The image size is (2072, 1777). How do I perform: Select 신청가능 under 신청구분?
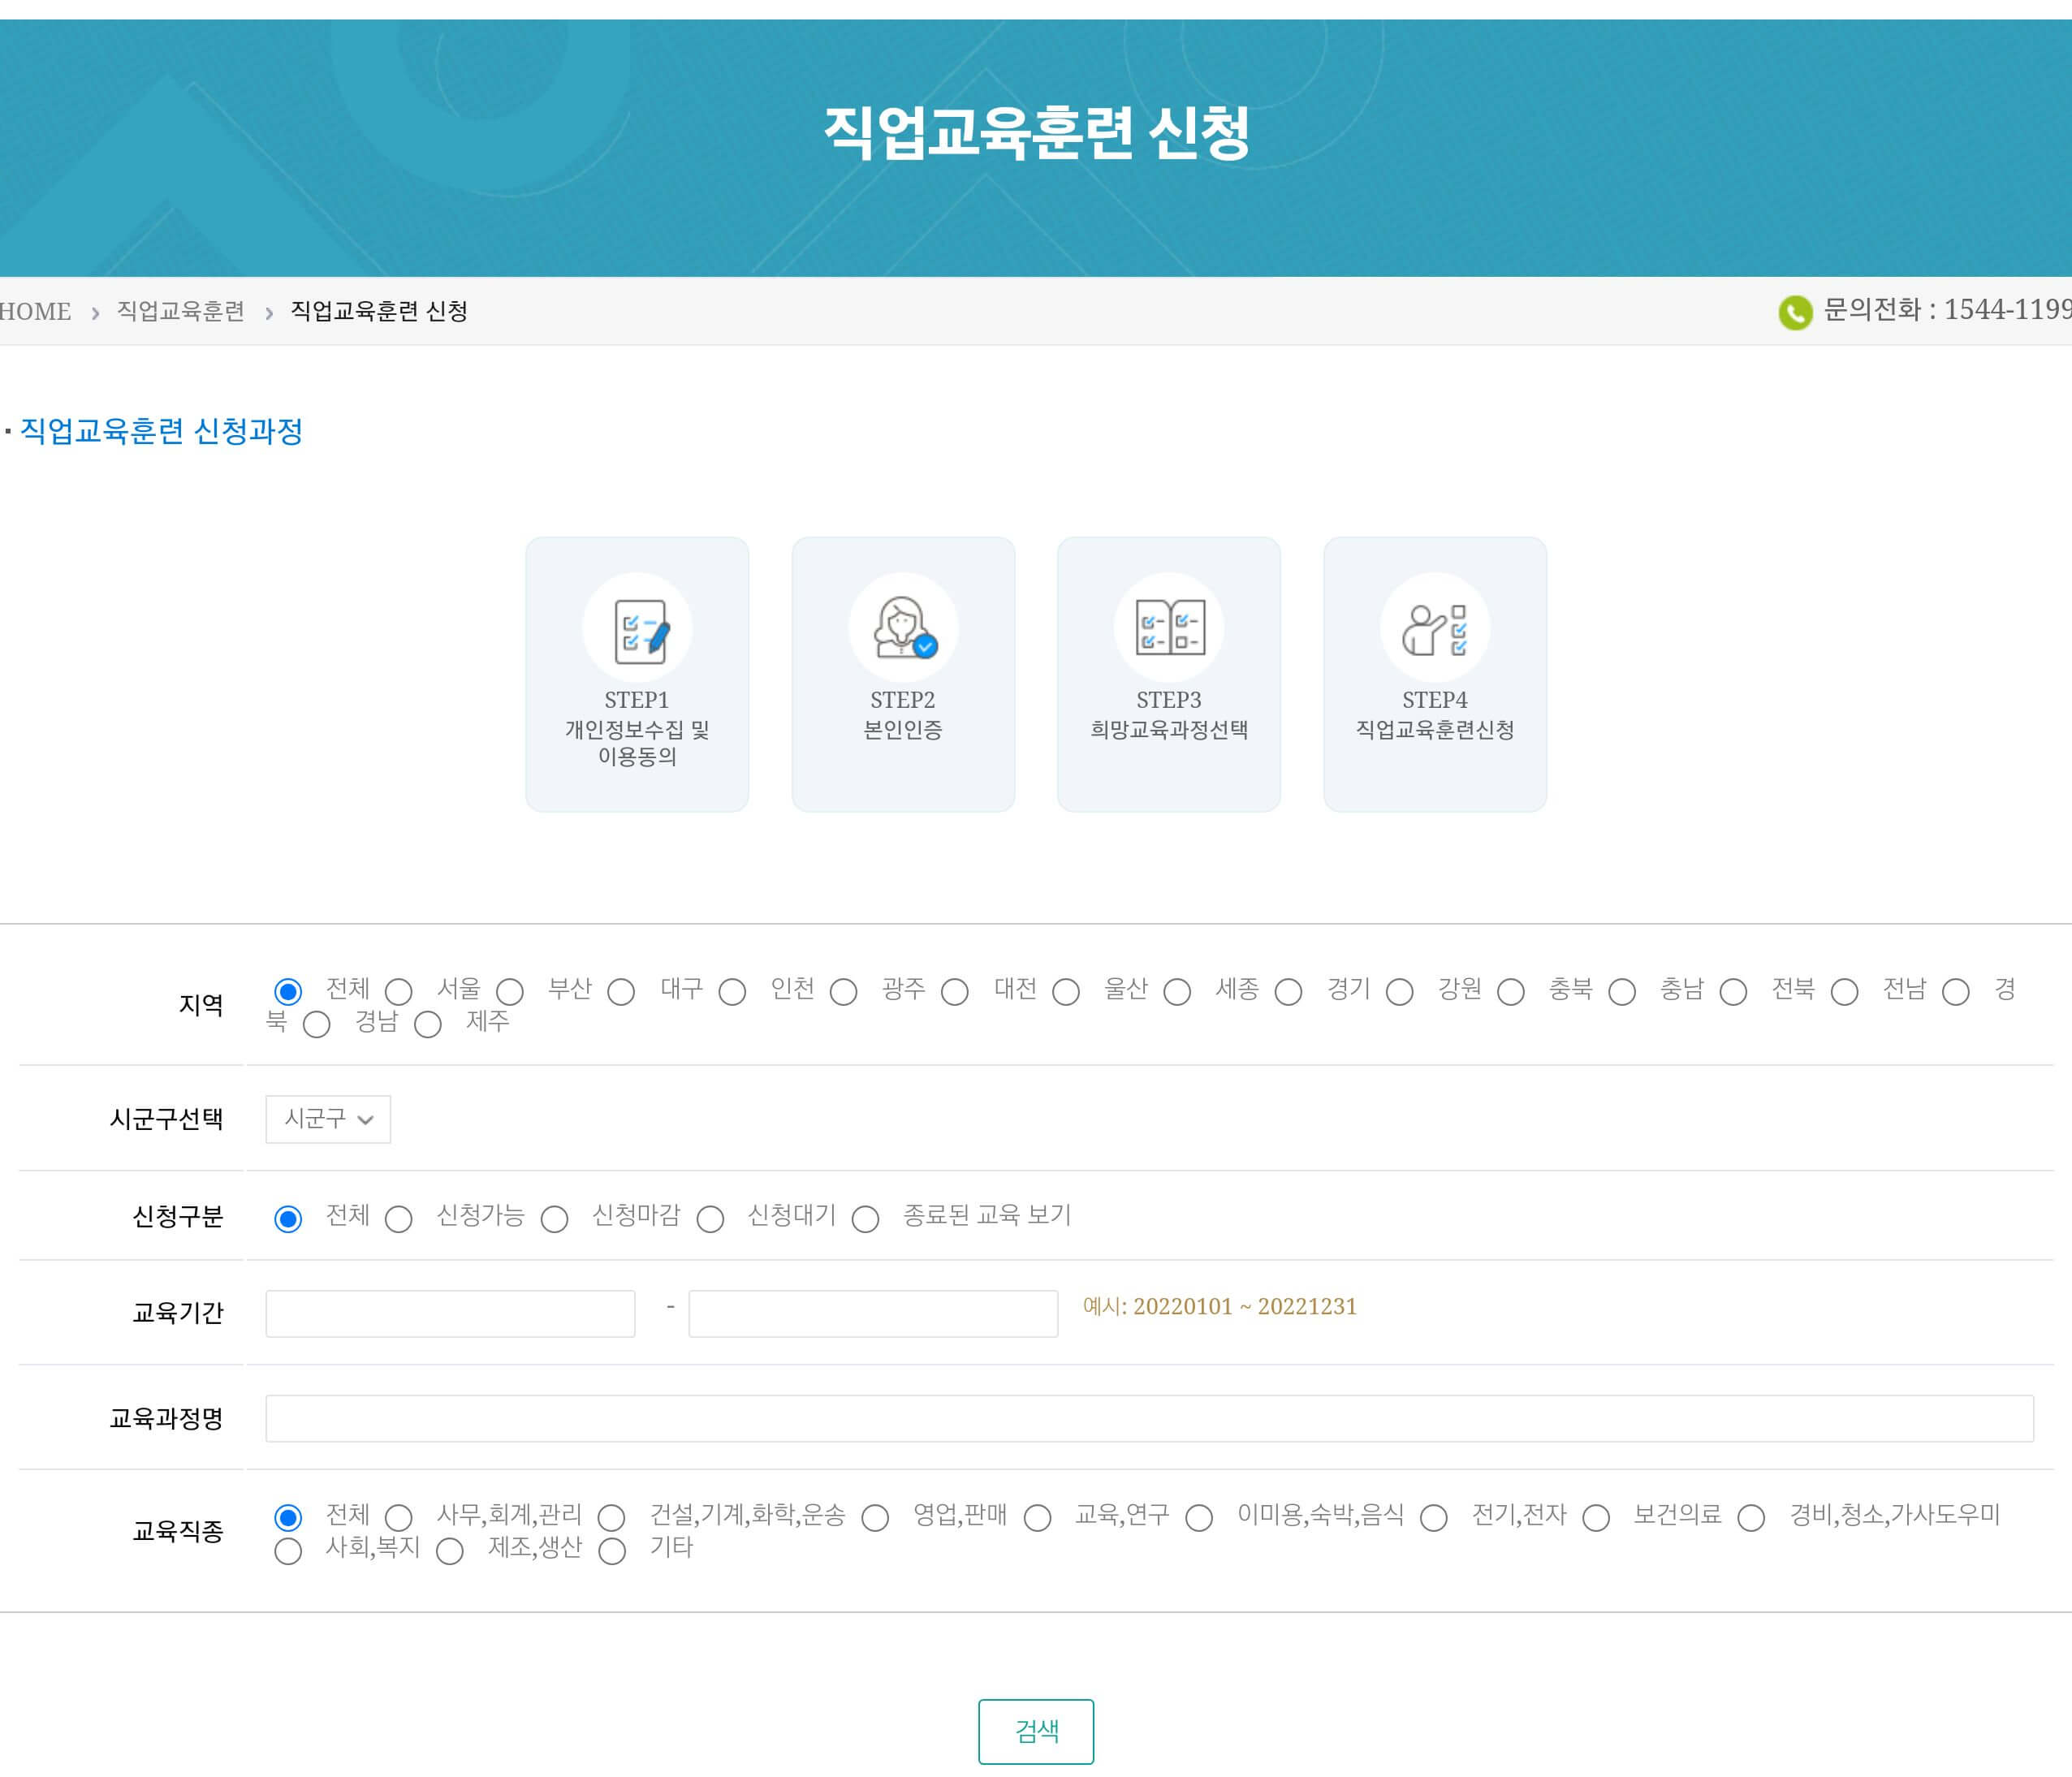pos(400,1219)
